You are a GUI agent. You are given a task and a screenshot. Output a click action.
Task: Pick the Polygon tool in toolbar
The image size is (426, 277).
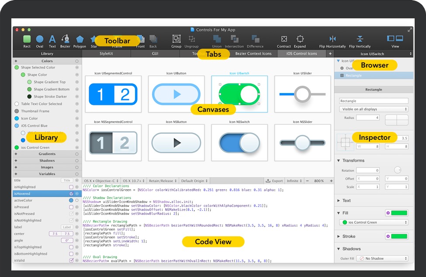pos(80,40)
